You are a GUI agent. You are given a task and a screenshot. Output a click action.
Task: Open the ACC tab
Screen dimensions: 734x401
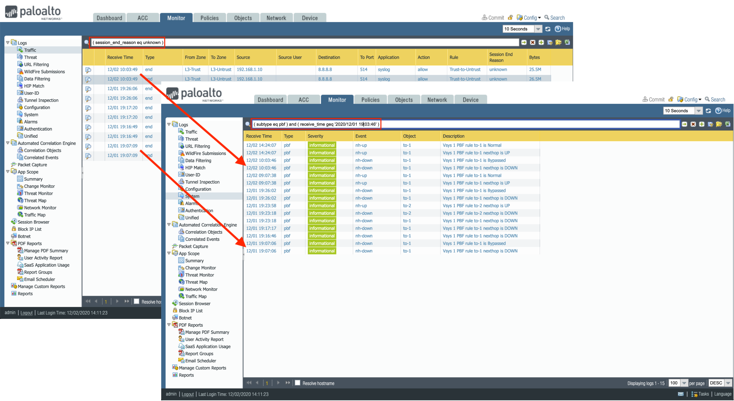click(x=303, y=99)
